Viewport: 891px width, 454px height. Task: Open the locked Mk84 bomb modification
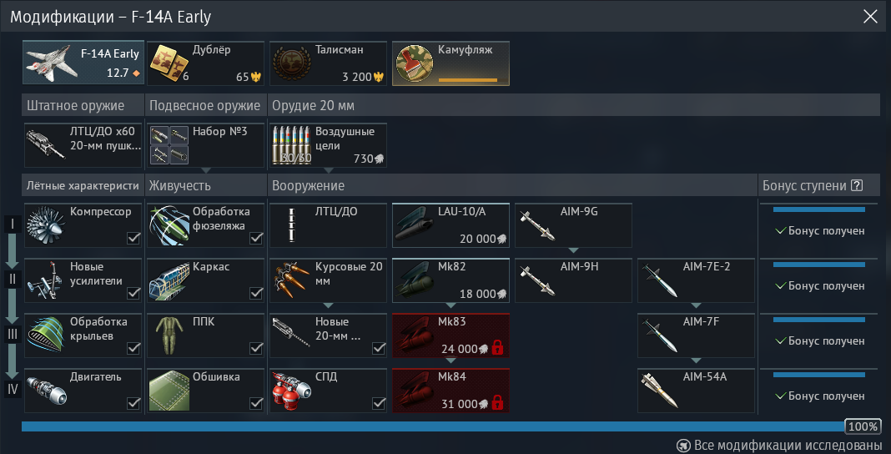click(451, 391)
